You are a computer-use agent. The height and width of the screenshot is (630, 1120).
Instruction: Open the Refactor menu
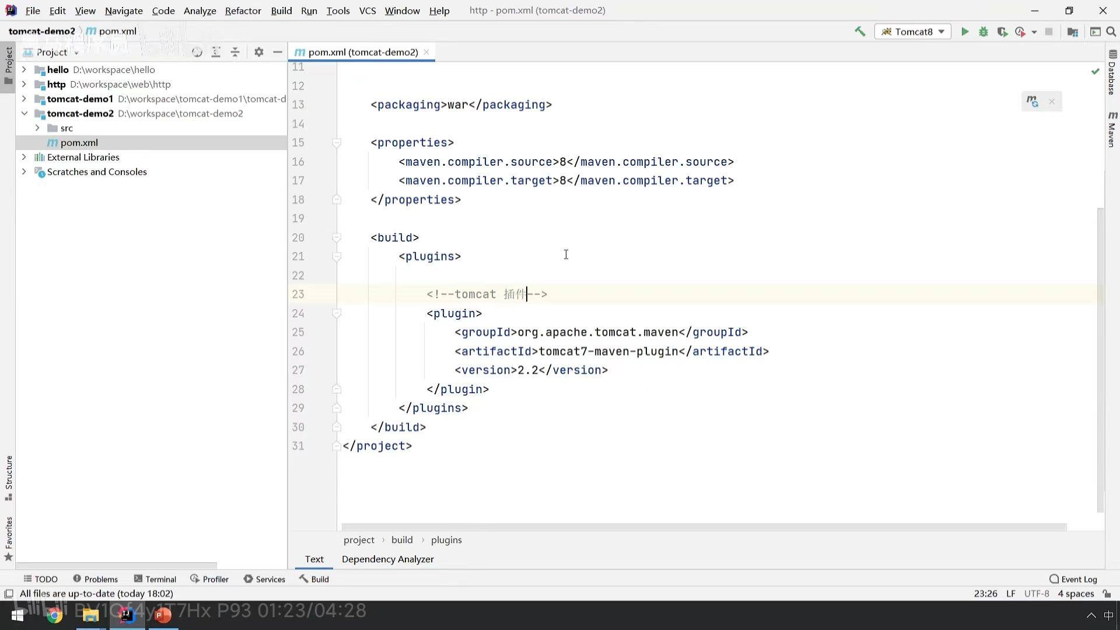(x=243, y=10)
